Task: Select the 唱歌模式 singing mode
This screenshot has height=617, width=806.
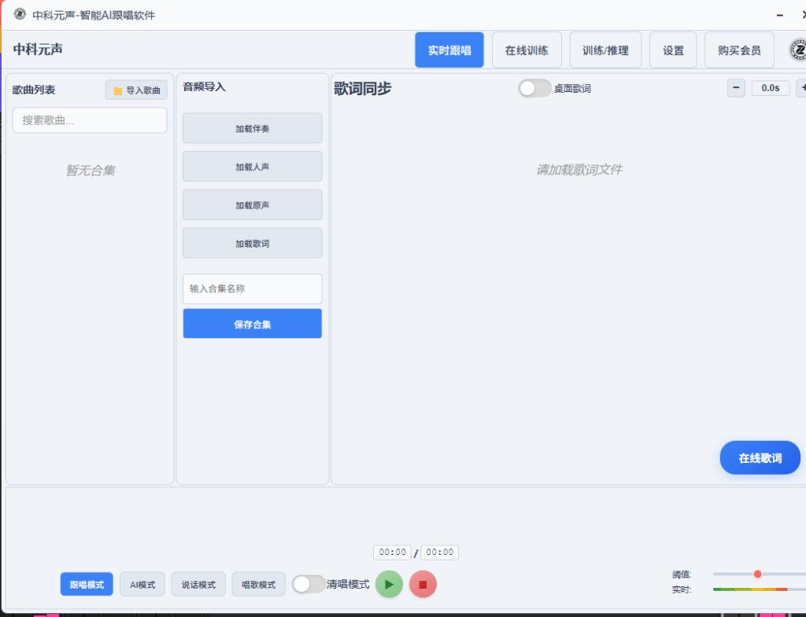Action: coord(258,584)
